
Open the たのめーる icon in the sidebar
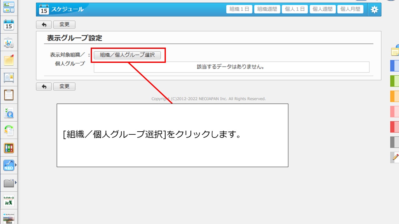tap(8, 201)
